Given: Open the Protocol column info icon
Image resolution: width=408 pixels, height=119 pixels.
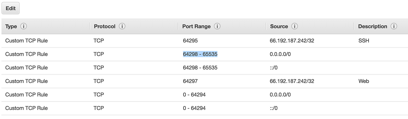Looking at the screenshot, I should click(x=122, y=27).
